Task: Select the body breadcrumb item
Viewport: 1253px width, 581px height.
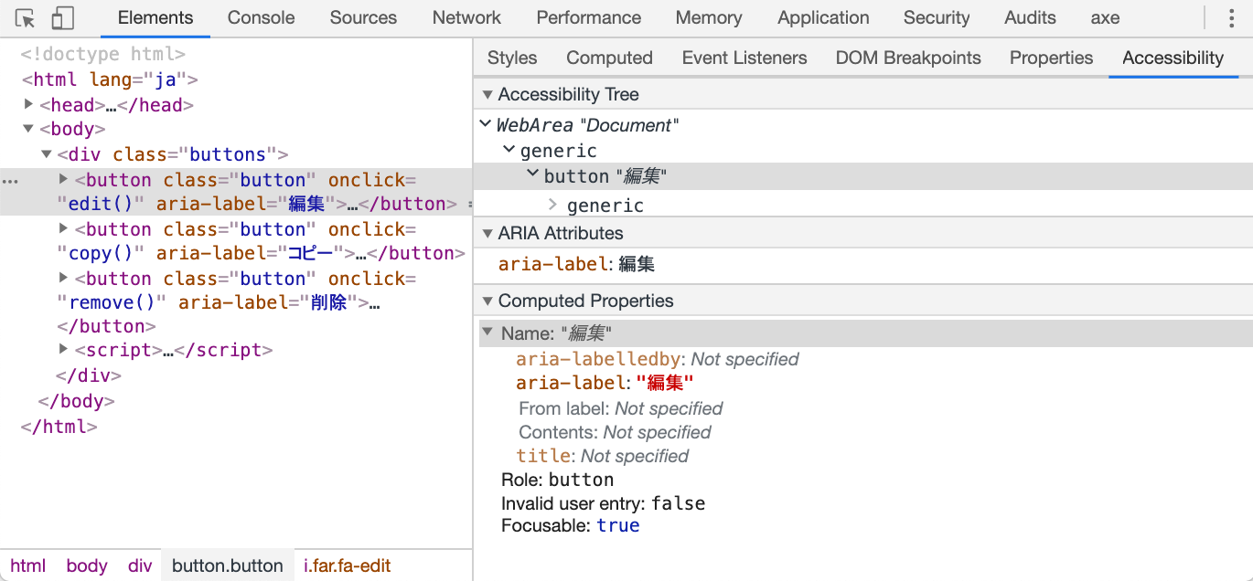Action: pos(87,565)
